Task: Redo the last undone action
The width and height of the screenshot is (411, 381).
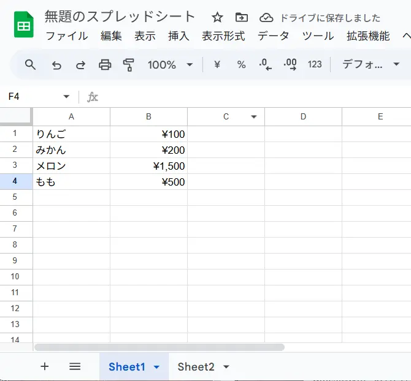Action: tap(80, 64)
